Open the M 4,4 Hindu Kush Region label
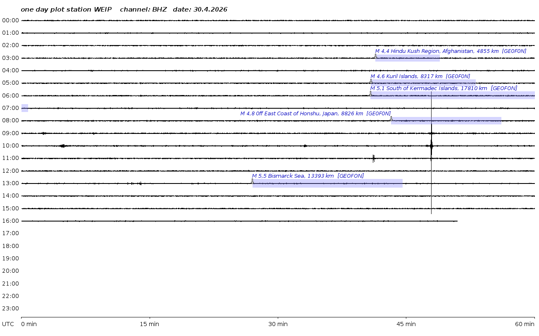 (451, 51)
